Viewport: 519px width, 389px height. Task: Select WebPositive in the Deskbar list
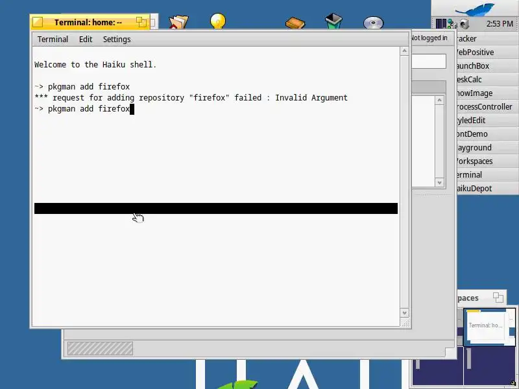tap(488, 53)
